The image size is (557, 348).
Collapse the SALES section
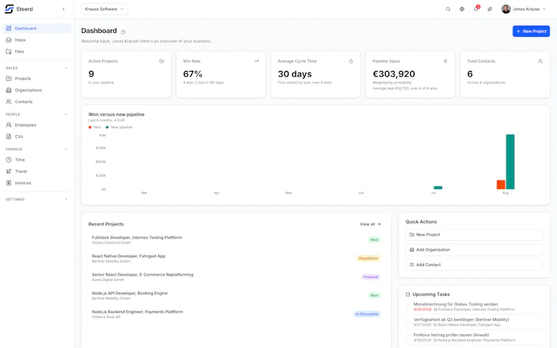pos(66,68)
